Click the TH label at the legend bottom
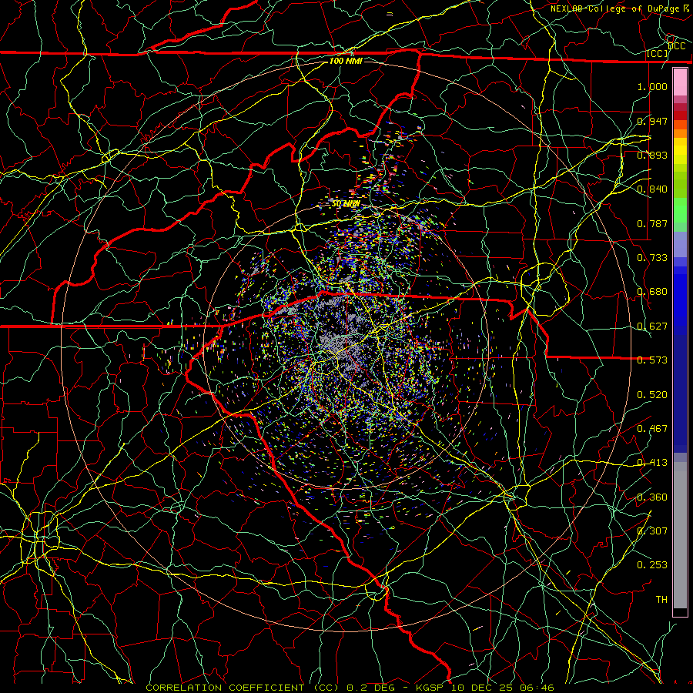 coord(661,600)
